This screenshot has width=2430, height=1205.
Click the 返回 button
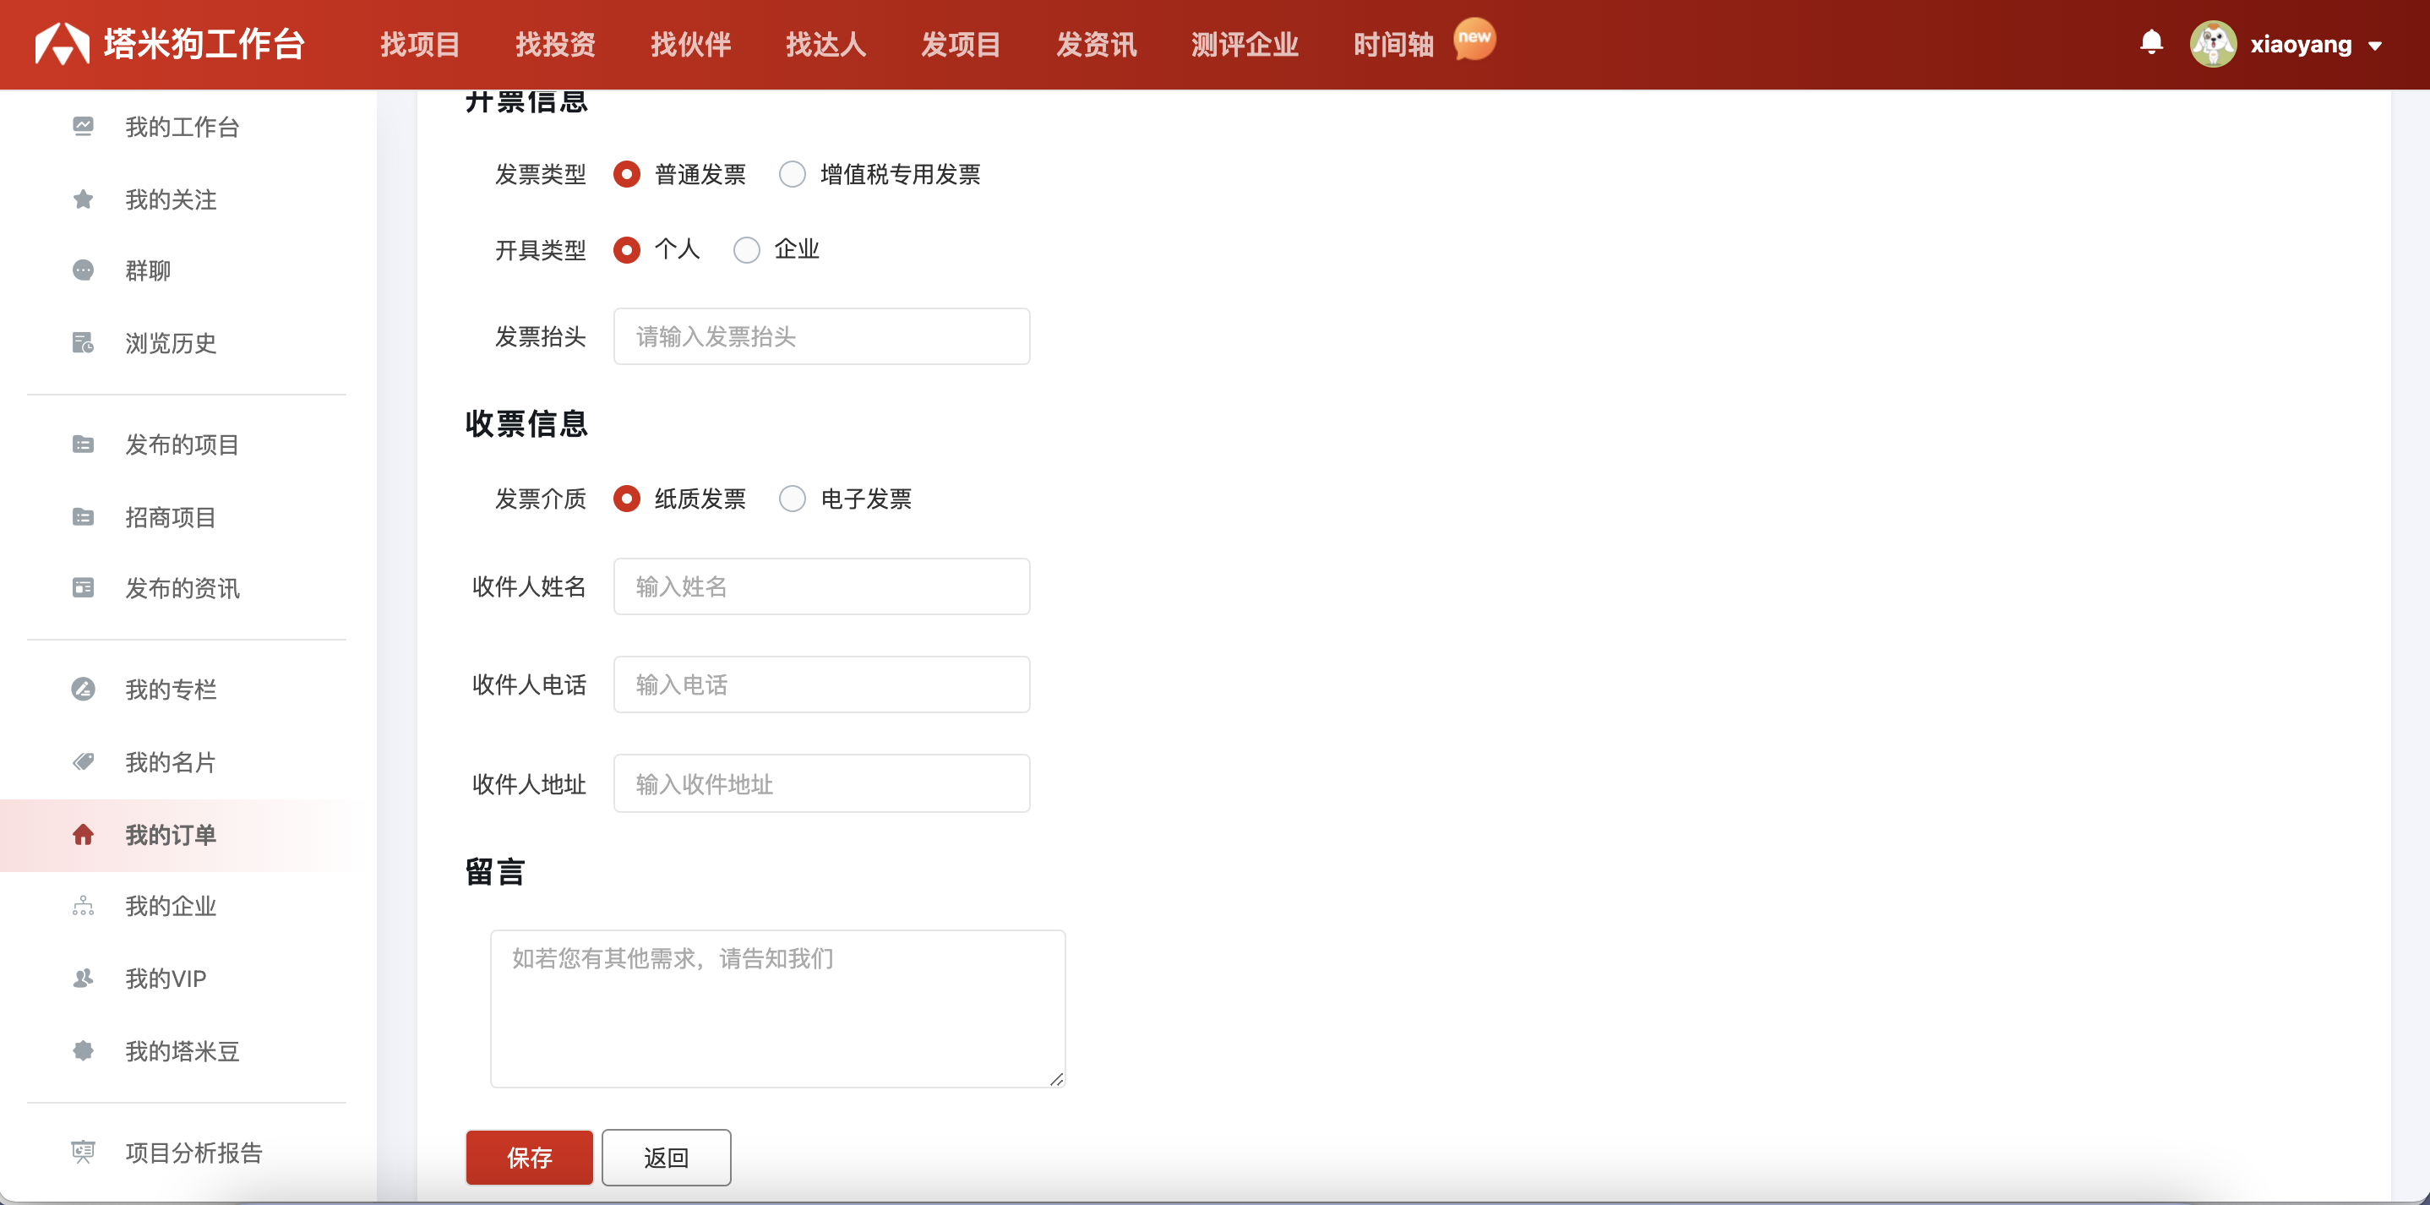tap(666, 1158)
